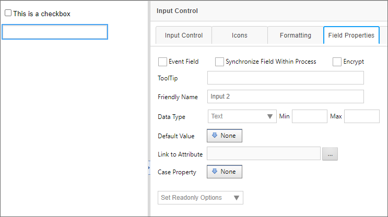Go to the Formatting tab
Viewport: 388px width, 217px height.
click(296, 35)
